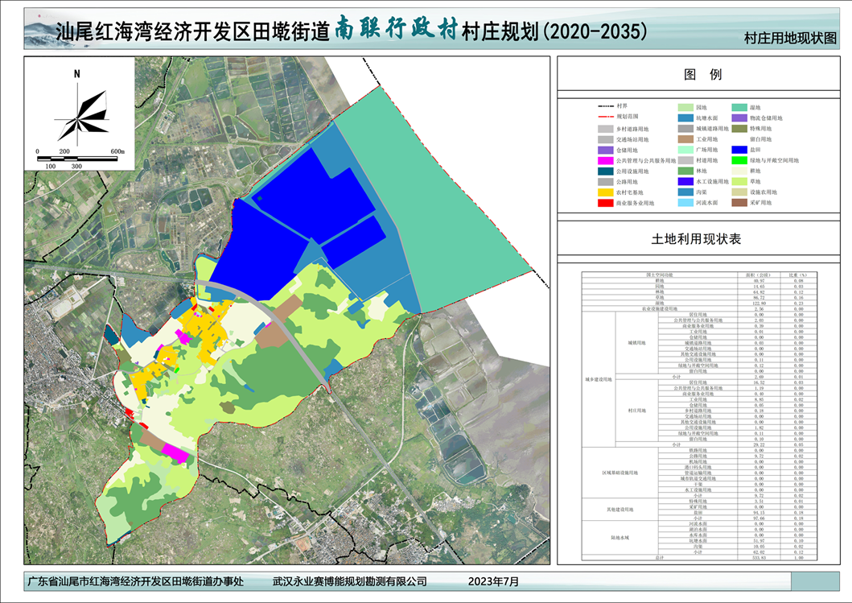Select the 城镇道路用地 legend swatch
852x603 pixels.
point(685,129)
